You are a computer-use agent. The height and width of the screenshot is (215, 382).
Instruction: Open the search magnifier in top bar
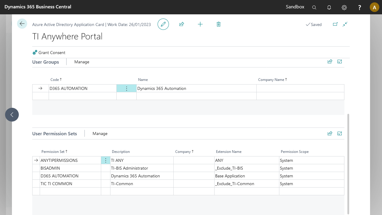pos(314,7)
